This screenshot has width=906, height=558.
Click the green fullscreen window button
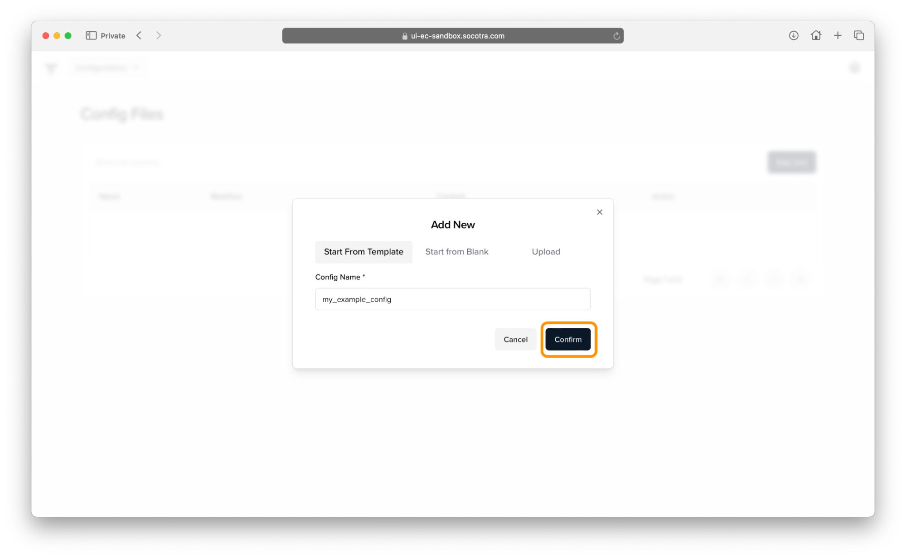[68, 35]
